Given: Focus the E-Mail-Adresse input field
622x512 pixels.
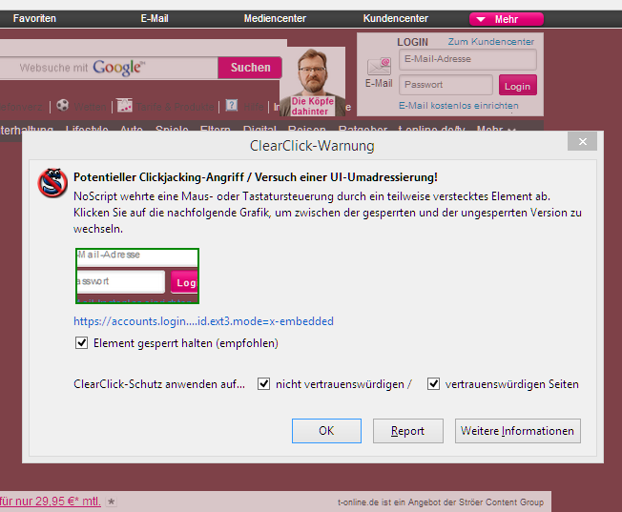Looking at the screenshot, I should (x=467, y=59).
